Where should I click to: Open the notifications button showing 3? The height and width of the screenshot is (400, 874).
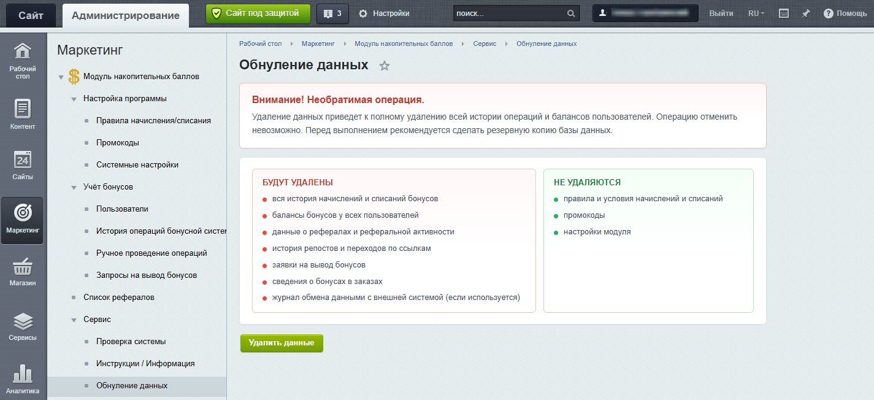click(332, 13)
